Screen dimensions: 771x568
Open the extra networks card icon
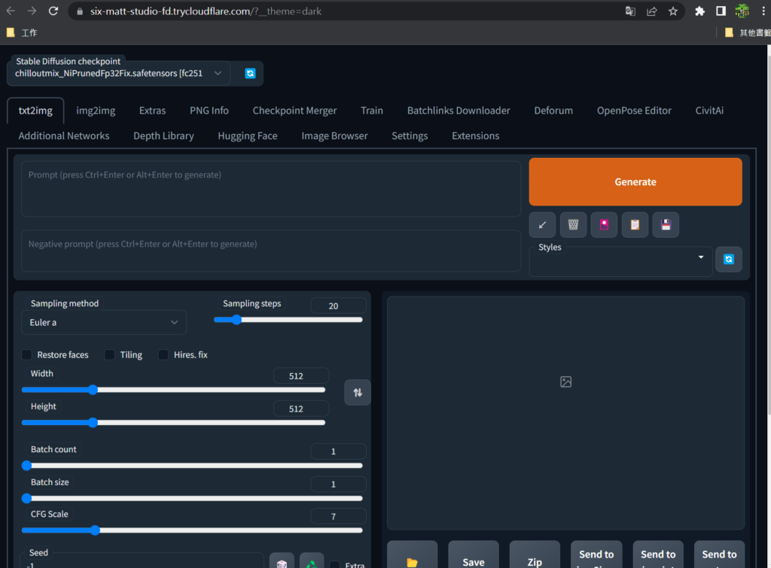coord(604,225)
